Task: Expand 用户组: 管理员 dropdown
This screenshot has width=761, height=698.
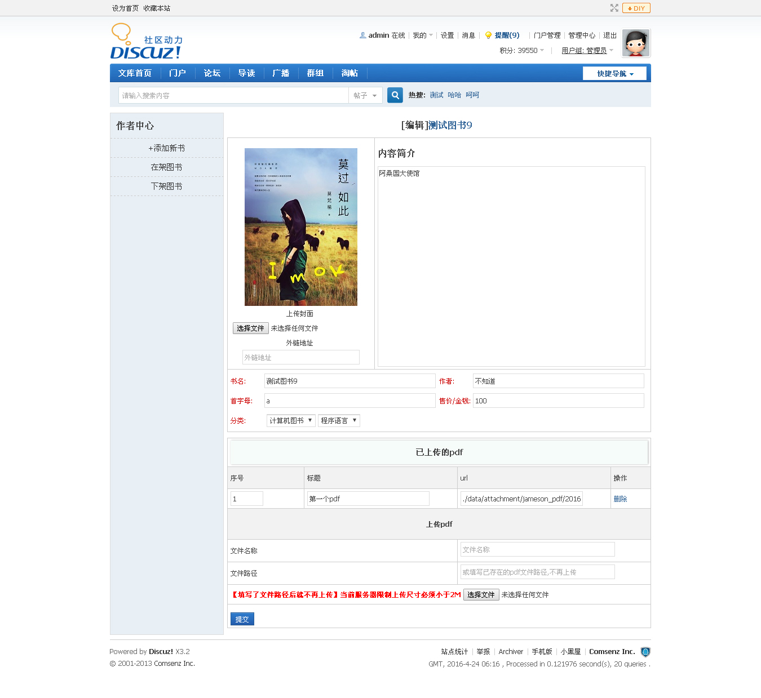Action: tap(587, 50)
